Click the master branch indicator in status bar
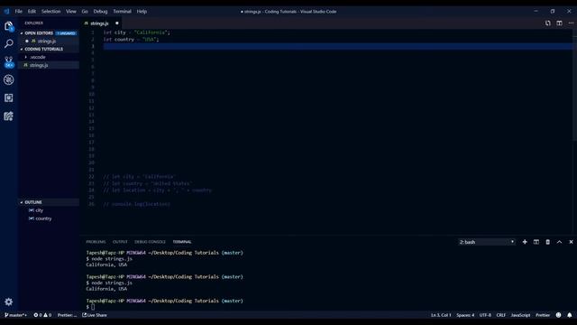The height and width of the screenshot is (325, 577). coord(15,315)
